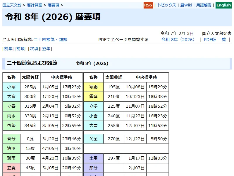Go to 次項 section
This screenshot has width=234, height=176.
34,49
